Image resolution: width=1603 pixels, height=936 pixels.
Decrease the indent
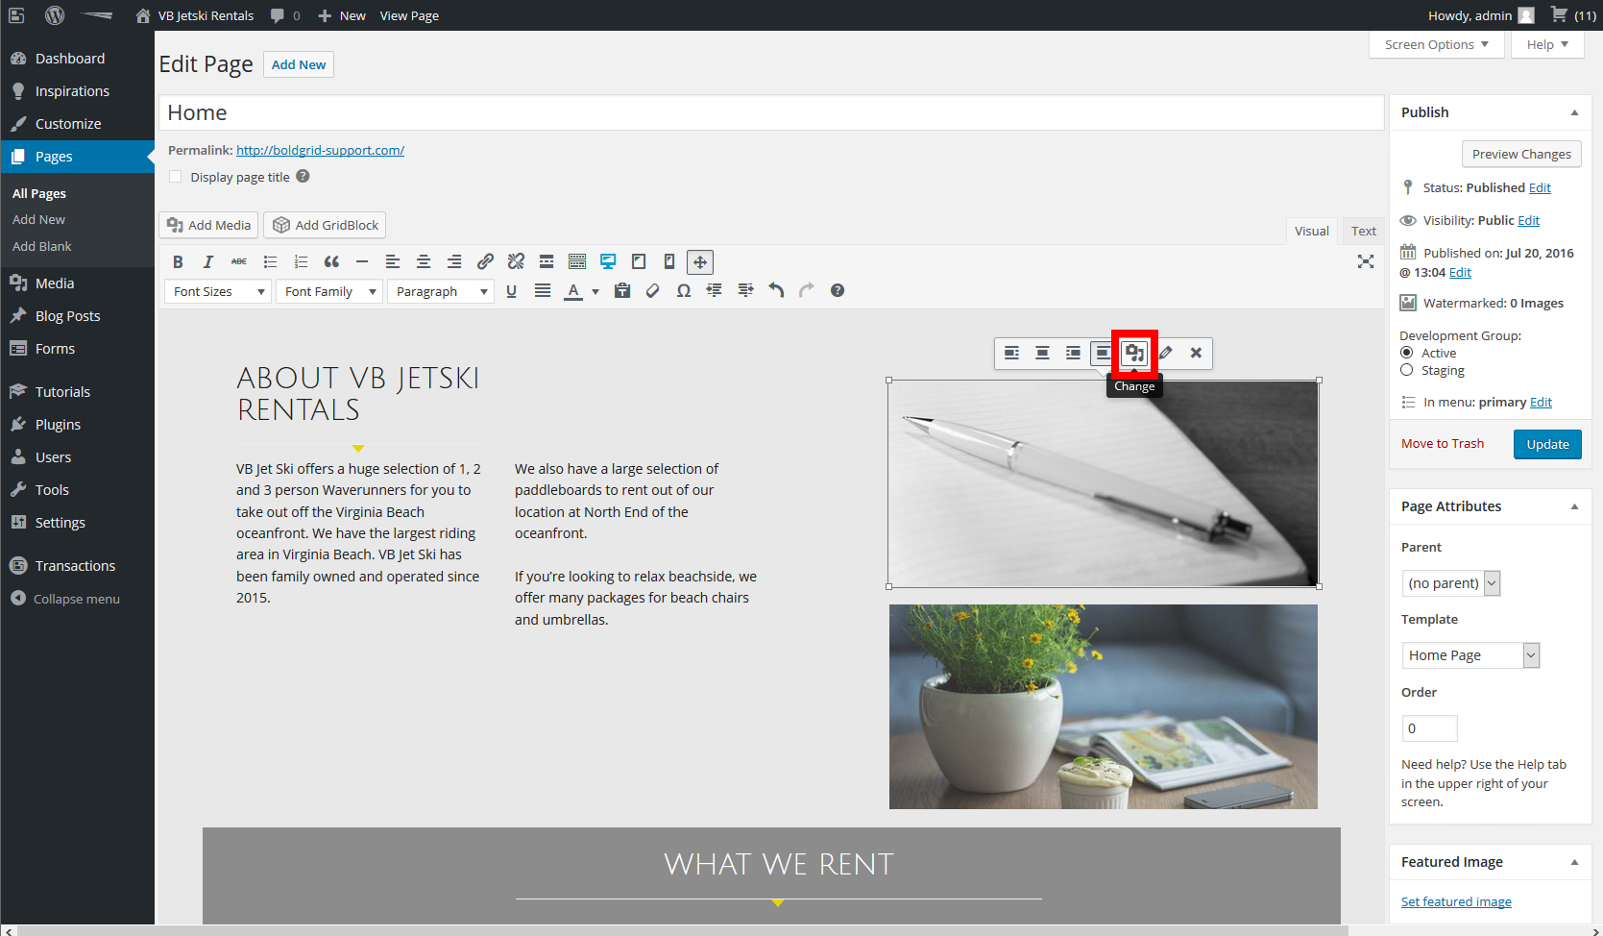pyautogui.click(x=715, y=291)
